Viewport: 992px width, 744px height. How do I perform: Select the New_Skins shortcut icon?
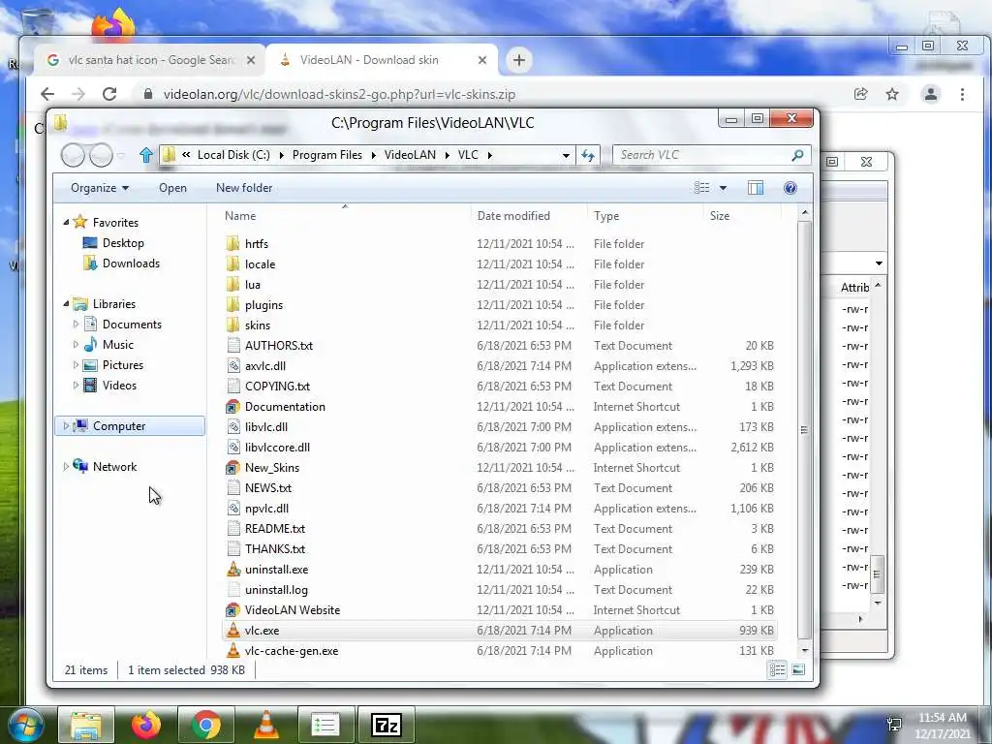point(233,468)
